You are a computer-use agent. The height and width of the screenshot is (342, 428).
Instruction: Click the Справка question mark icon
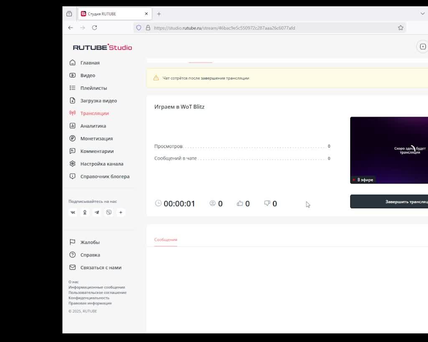(x=72, y=255)
